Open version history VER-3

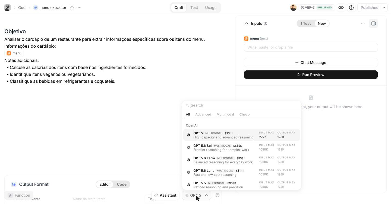pyautogui.click(x=317, y=8)
